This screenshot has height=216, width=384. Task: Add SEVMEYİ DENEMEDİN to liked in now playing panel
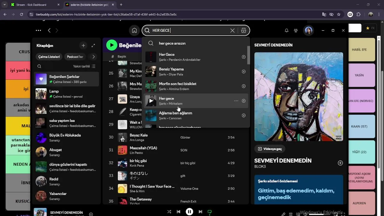[340, 163]
